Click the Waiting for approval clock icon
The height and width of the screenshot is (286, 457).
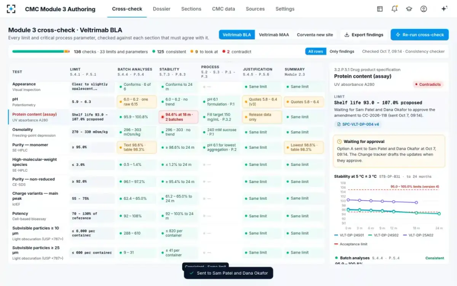pyautogui.click(x=339, y=141)
